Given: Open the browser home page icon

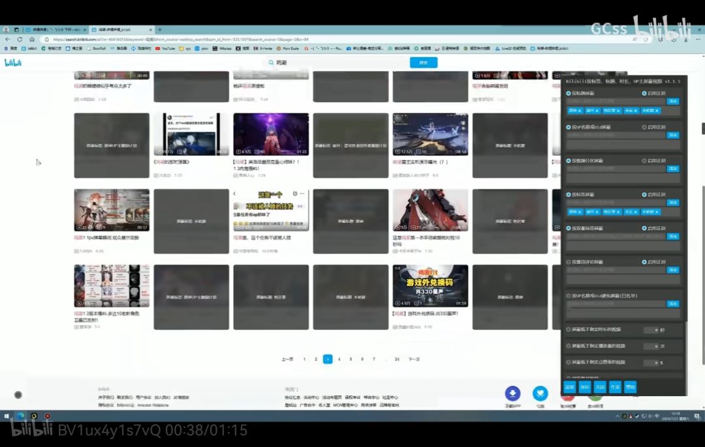Looking at the screenshot, I should [31, 40].
